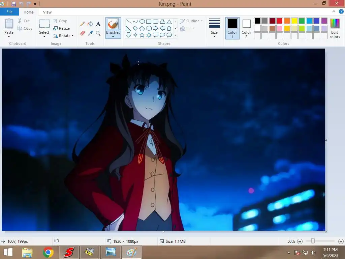Choose the Oval shape
This screenshot has width=345, height=259.
click(x=142, y=21)
